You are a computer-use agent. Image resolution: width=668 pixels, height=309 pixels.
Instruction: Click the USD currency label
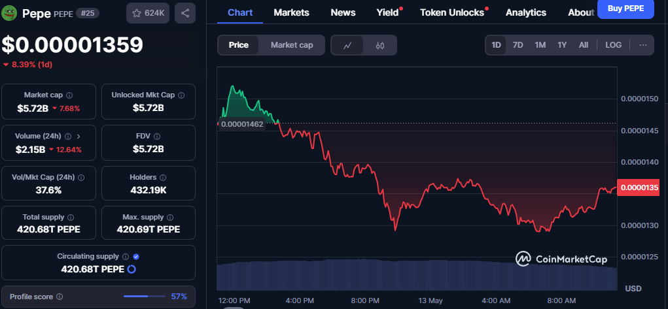pyautogui.click(x=633, y=289)
